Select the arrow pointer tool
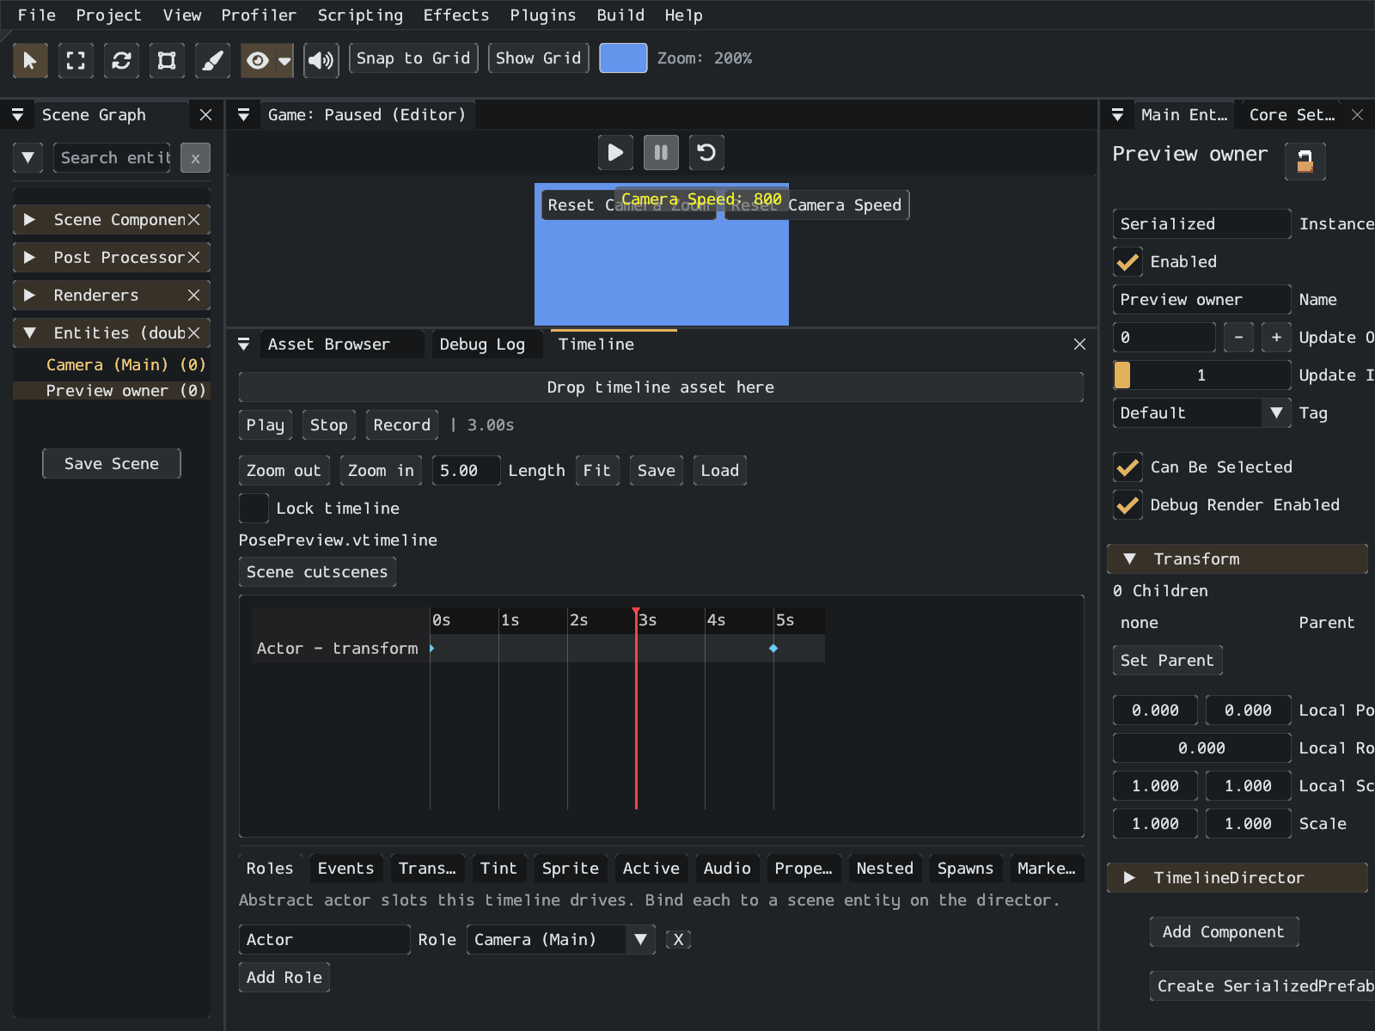1375x1031 pixels. point(30,59)
